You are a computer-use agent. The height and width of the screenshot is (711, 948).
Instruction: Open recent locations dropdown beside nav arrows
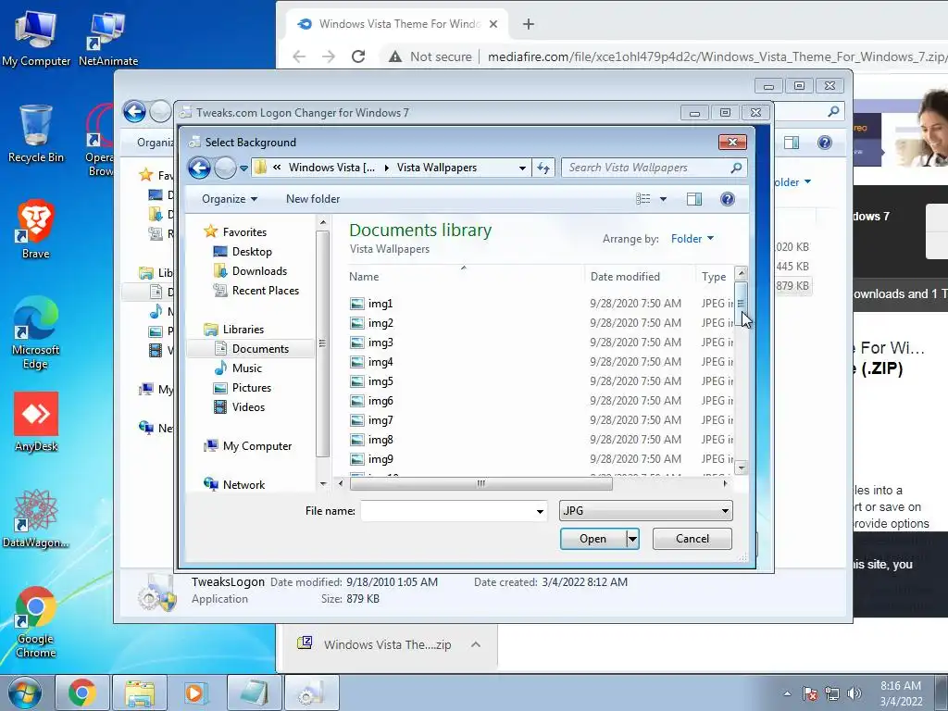243,168
